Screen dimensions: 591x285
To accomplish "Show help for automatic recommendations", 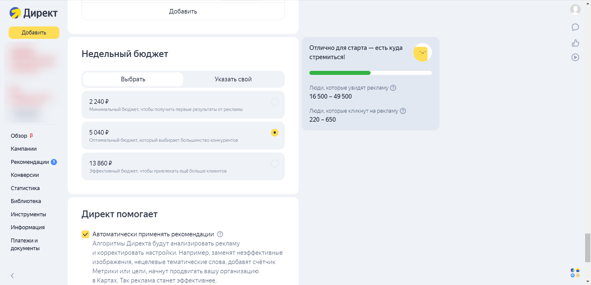I will [x=220, y=234].
